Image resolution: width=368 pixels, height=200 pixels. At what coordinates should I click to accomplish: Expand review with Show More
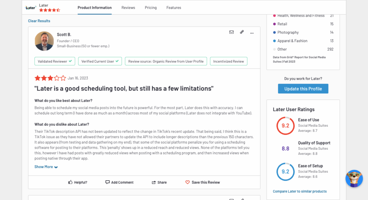click(x=46, y=167)
